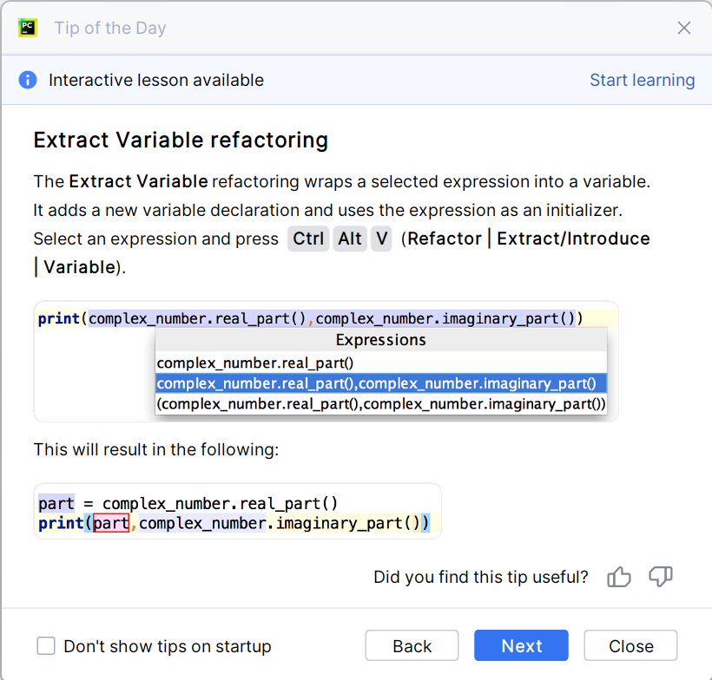Select the highlighted two-argument expression entry
The width and height of the screenshot is (712, 680).
pyautogui.click(x=376, y=383)
